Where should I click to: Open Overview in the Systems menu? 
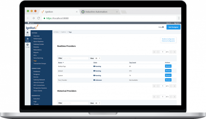(36, 36)
